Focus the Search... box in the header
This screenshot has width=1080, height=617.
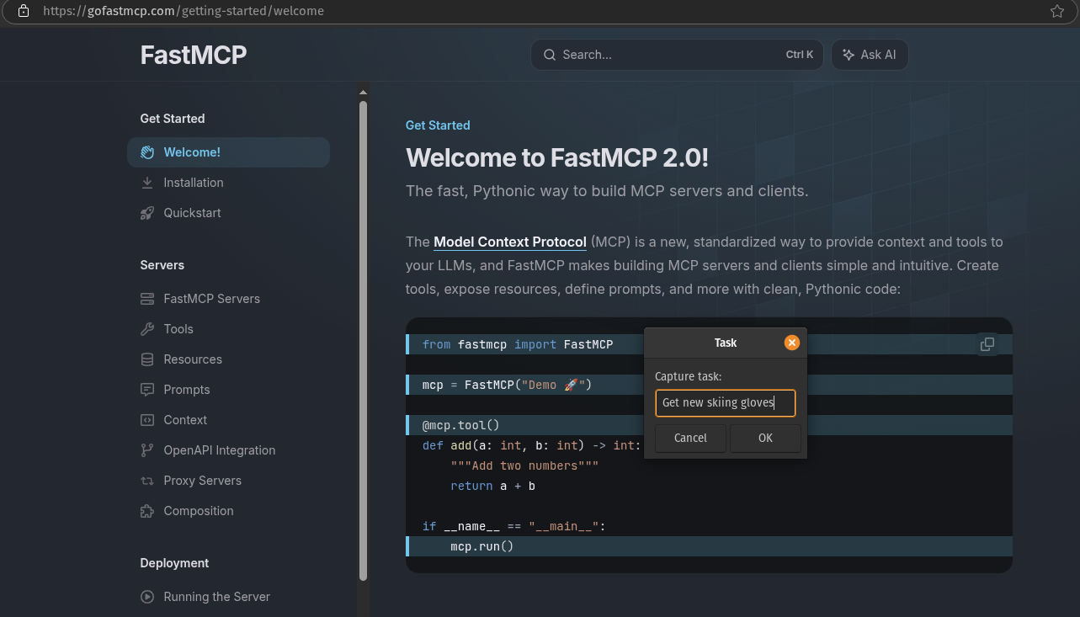pos(677,55)
